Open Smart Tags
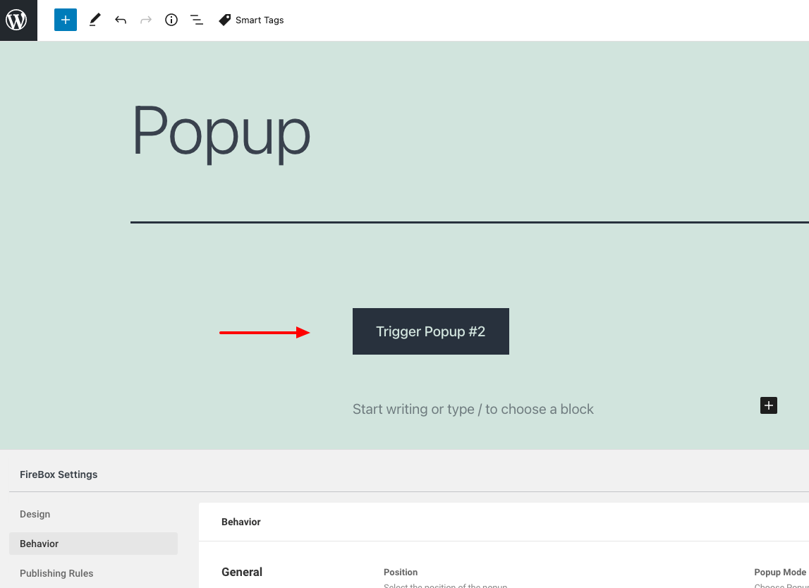The width and height of the screenshot is (809, 588). coord(251,20)
